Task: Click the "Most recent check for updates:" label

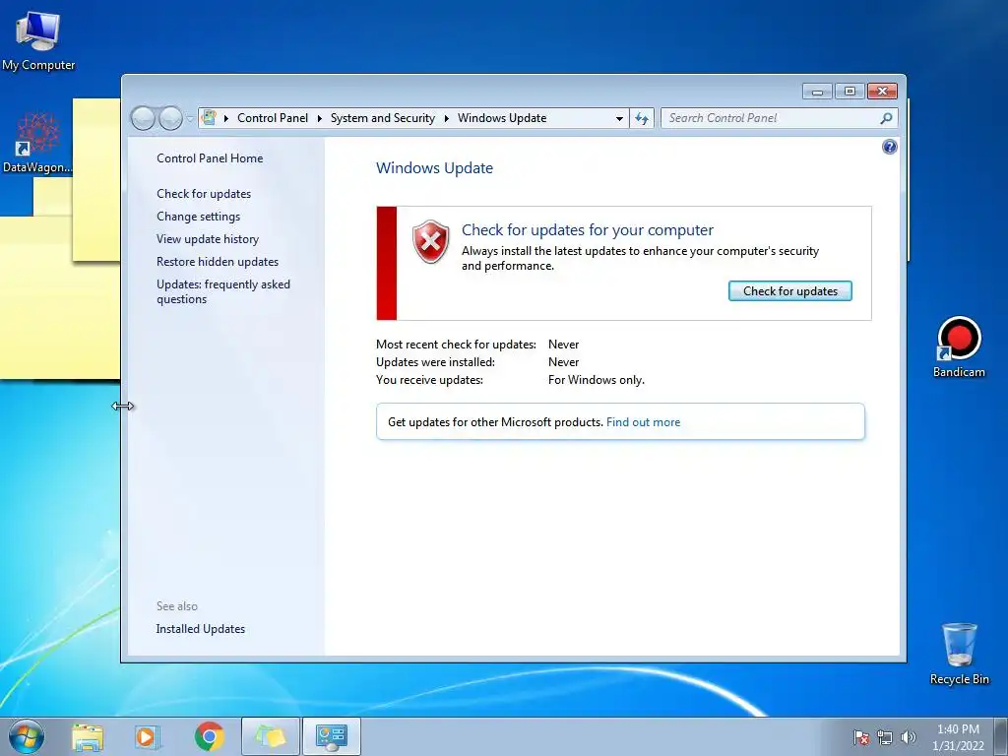Action: click(x=456, y=345)
